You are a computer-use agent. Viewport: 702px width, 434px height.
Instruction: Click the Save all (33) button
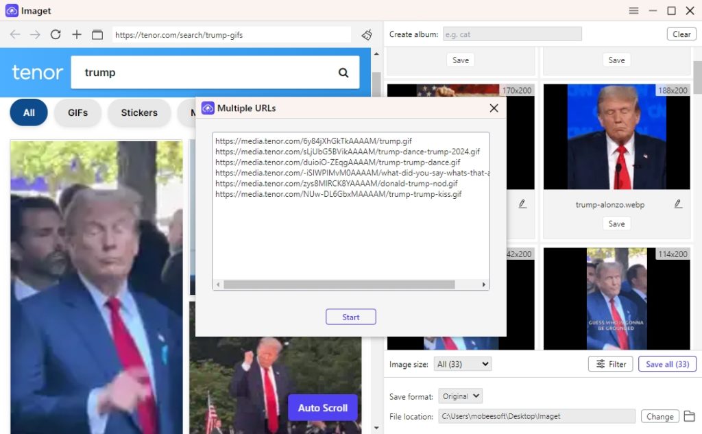(x=667, y=364)
